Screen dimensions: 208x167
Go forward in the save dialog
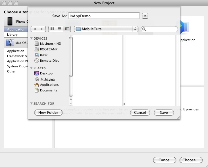point(42,29)
